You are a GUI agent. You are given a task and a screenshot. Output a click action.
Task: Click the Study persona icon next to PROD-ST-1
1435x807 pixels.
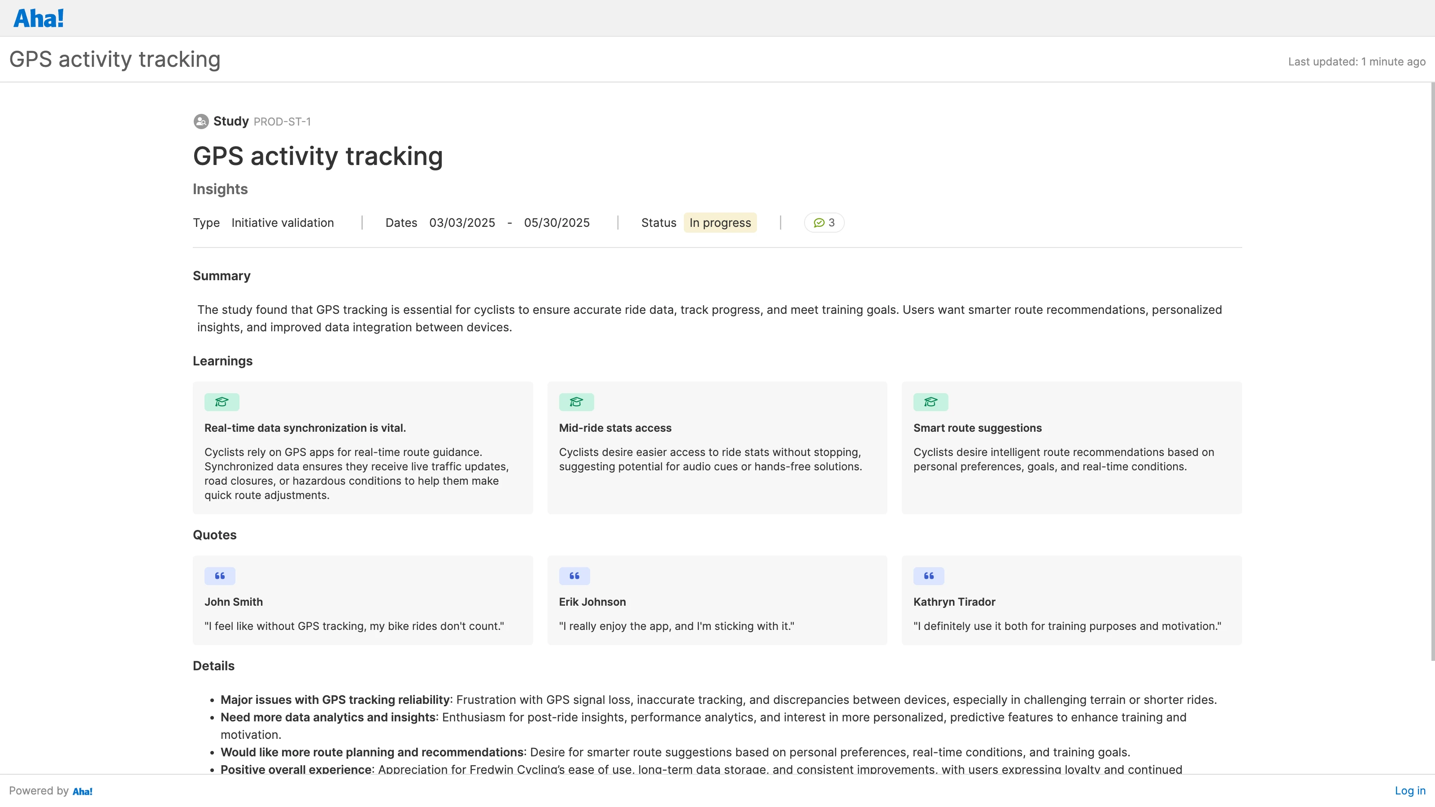pos(200,121)
